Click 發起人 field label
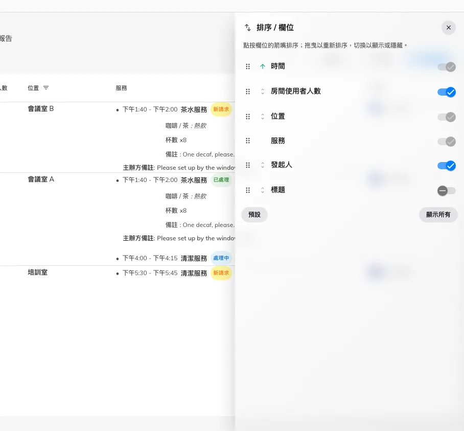The width and height of the screenshot is (464, 431). click(x=282, y=165)
